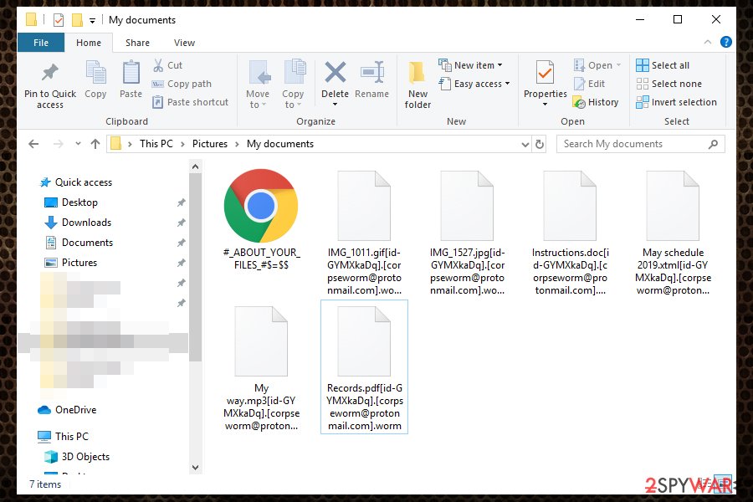Unpin Documents using its pin icon
The image size is (753, 502).
click(181, 243)
